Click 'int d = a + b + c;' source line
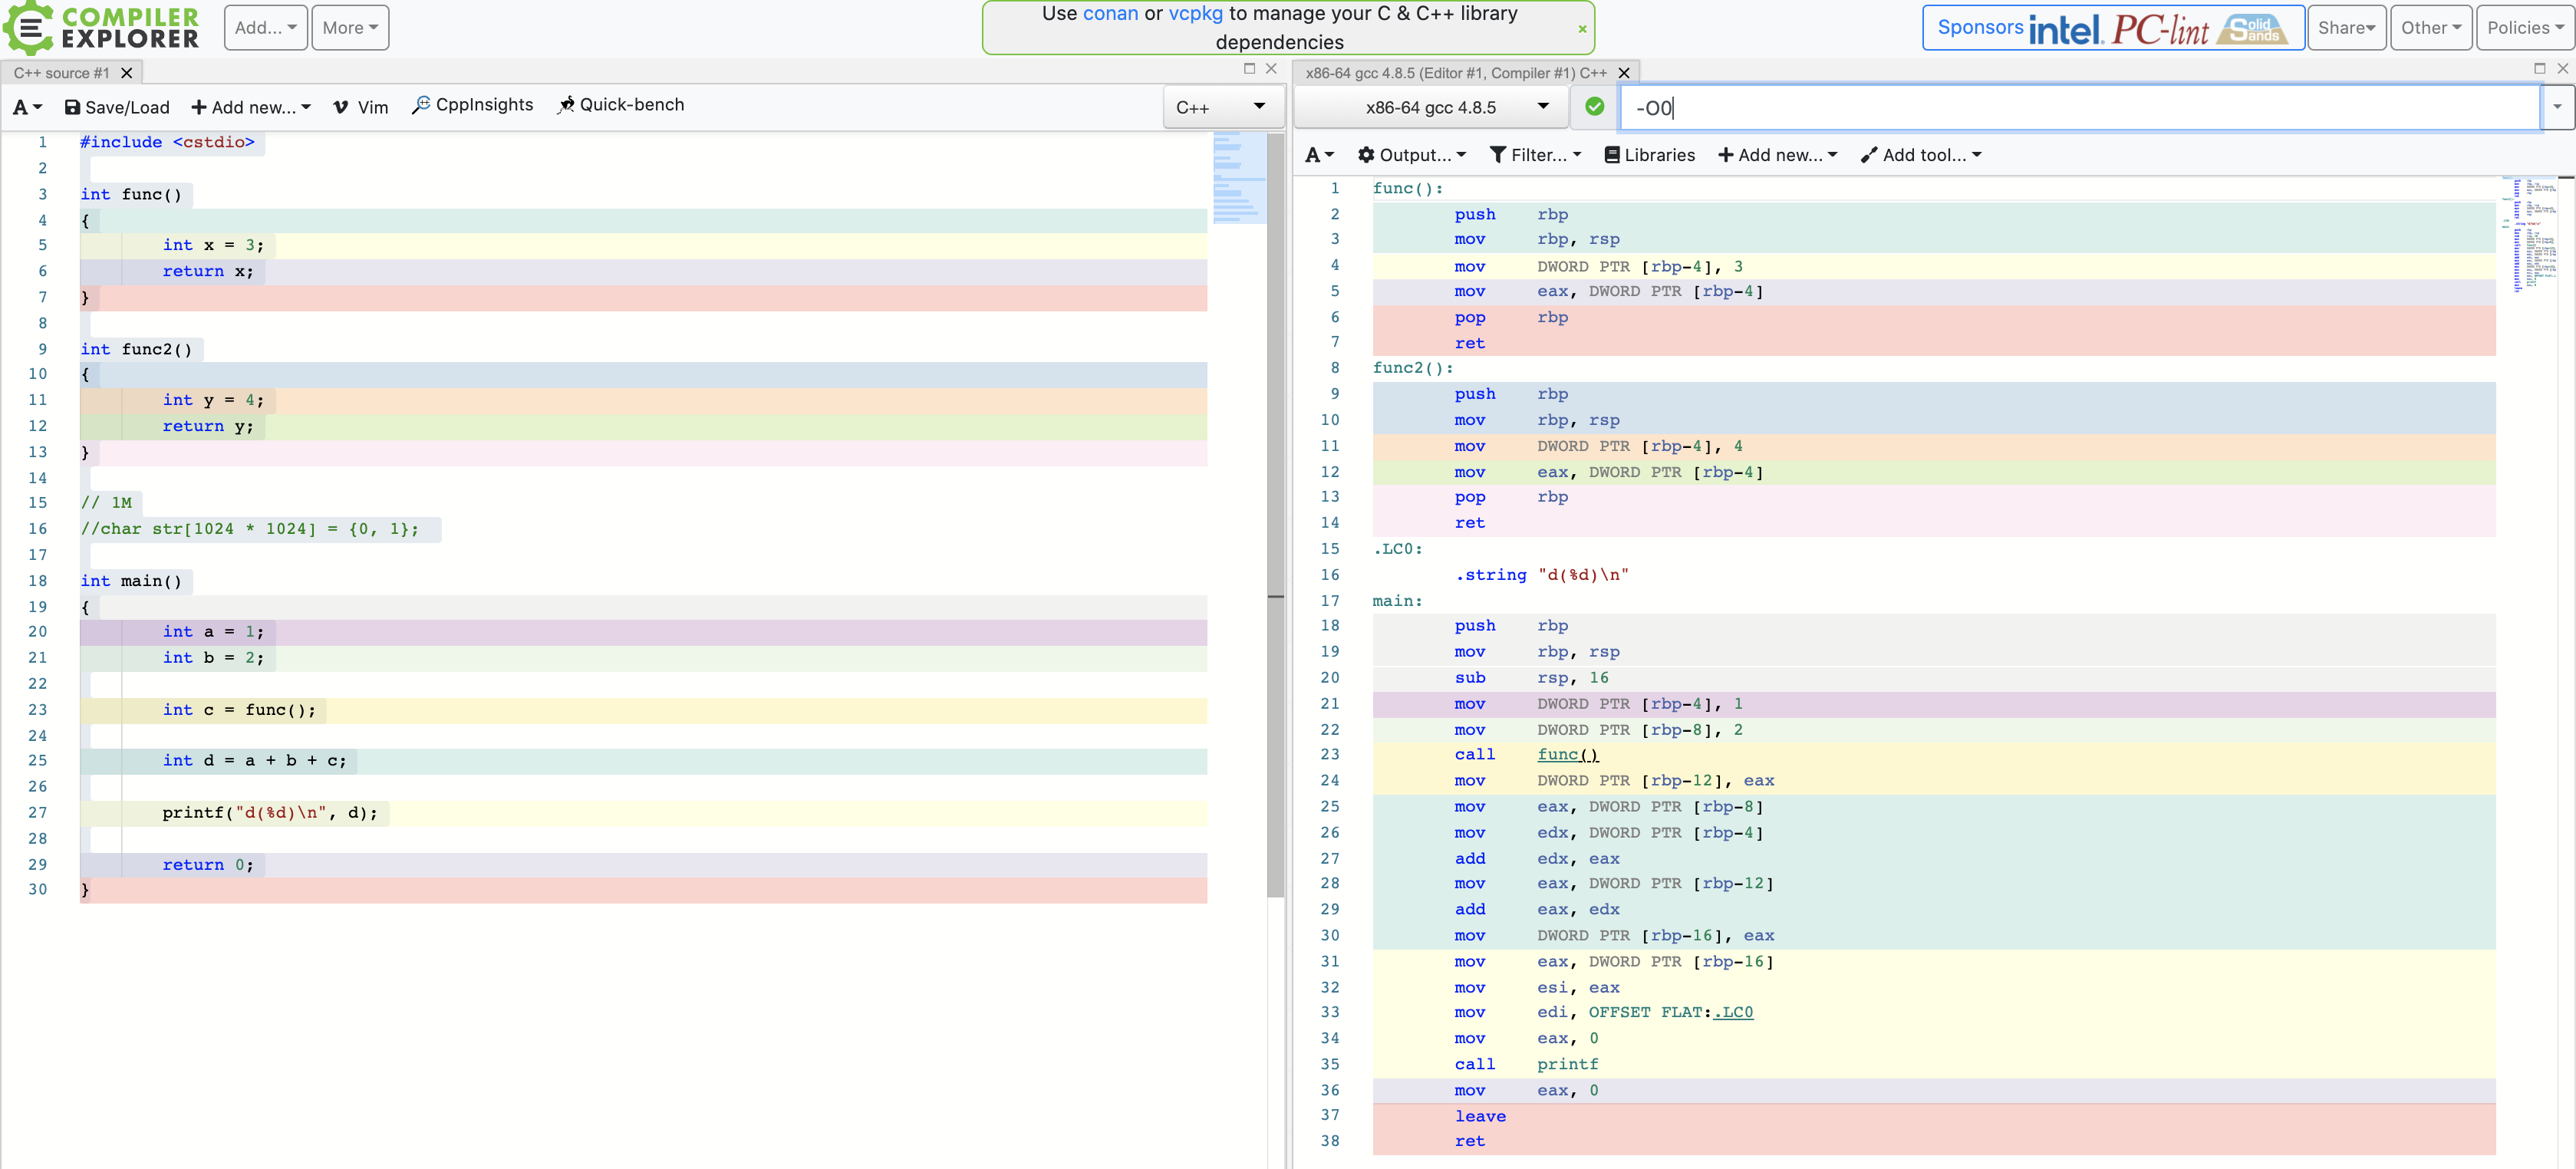 [254, 761]
